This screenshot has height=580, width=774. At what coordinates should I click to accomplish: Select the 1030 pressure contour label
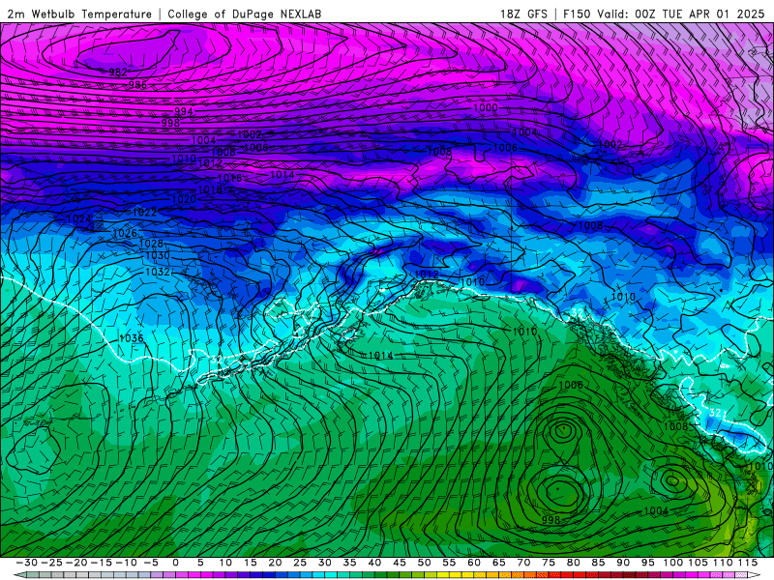point(158,255)
